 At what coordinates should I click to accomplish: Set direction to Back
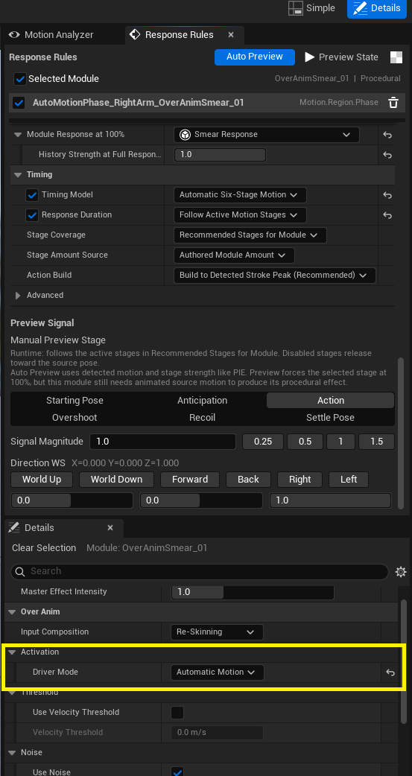pyautogui.click(x=249, y=479)
